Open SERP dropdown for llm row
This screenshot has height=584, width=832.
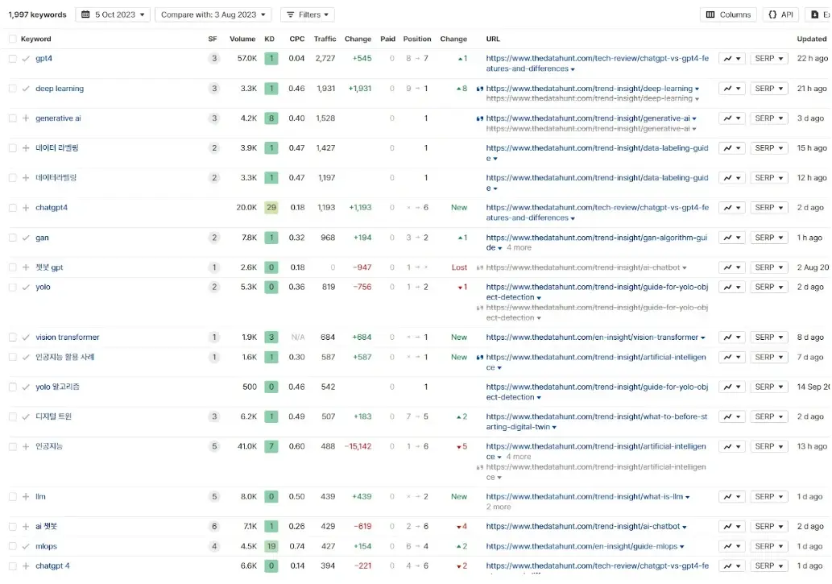click(x=769, y=496)
